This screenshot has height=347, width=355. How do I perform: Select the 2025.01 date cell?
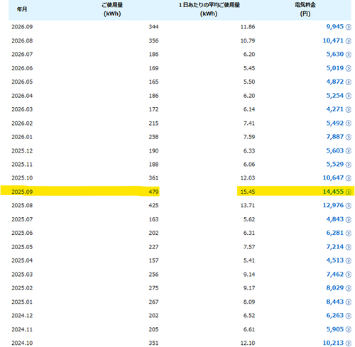click(x=22, y=302)
